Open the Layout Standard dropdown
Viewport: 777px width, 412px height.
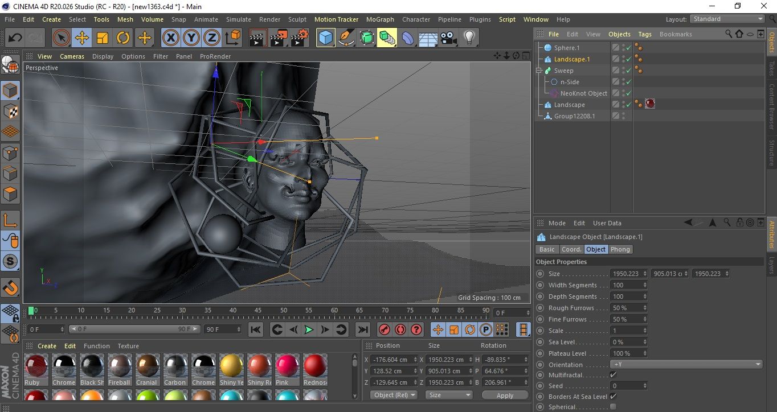(x=727, y=19)
